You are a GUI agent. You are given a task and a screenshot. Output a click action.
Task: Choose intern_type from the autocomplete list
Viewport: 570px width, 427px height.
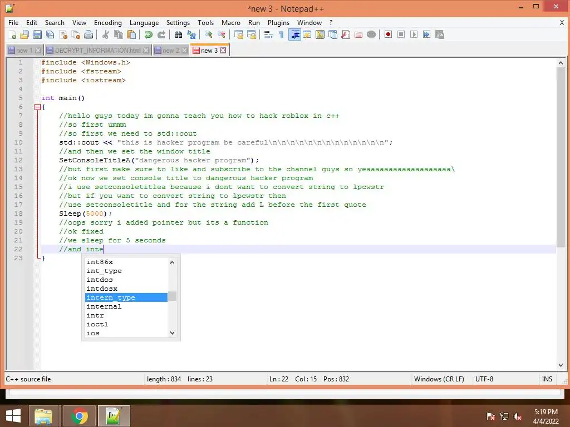[x=126, y=297]
